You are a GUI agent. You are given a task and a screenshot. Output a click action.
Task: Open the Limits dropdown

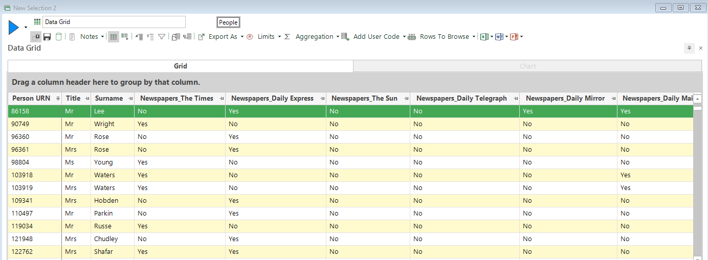click(279, 37)
